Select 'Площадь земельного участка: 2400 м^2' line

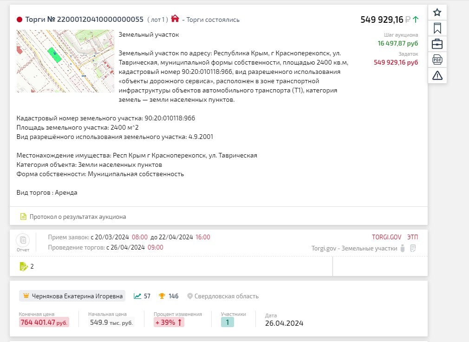[x=78, y=127]
